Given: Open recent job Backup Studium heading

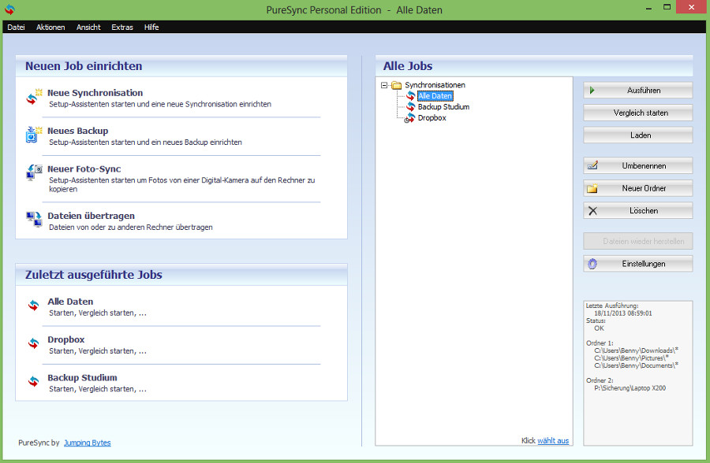Looking at the screenshot, I should pos(82,377).
